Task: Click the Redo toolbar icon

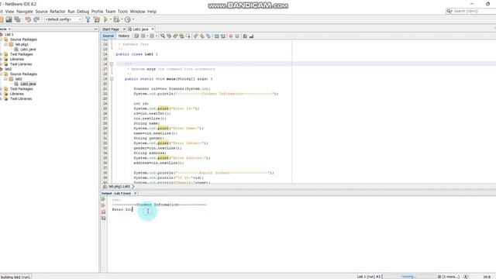Action: pyautogui.click(x=36, y=19)
